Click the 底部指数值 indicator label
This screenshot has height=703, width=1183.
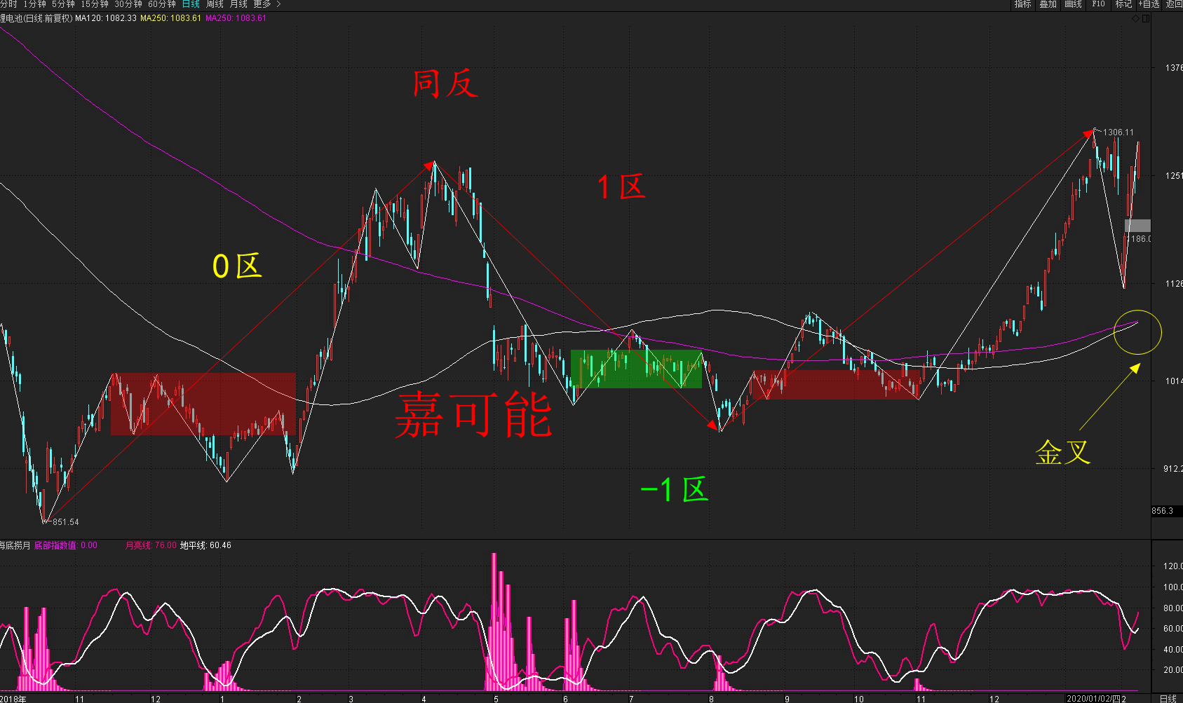[66, 545]
